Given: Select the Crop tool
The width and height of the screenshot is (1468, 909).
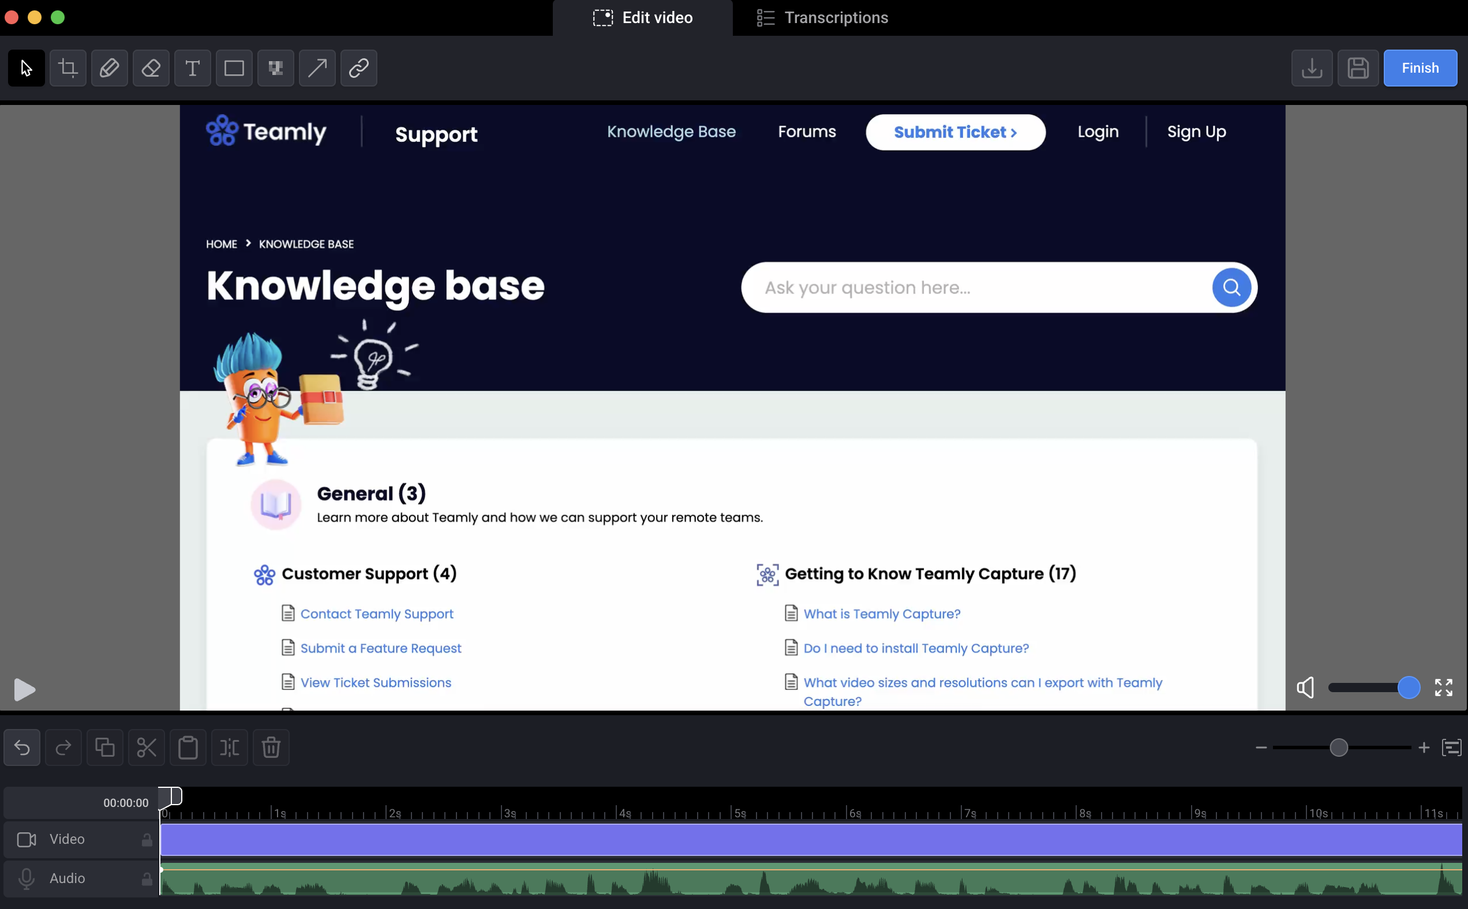Looking at the screenshot, I should click(68, 68).
